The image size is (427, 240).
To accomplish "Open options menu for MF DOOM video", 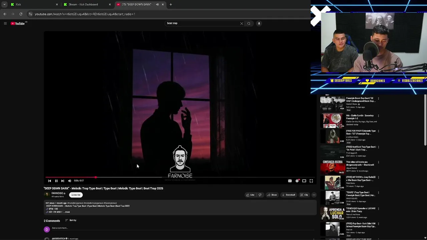I will tap(378, 178).
